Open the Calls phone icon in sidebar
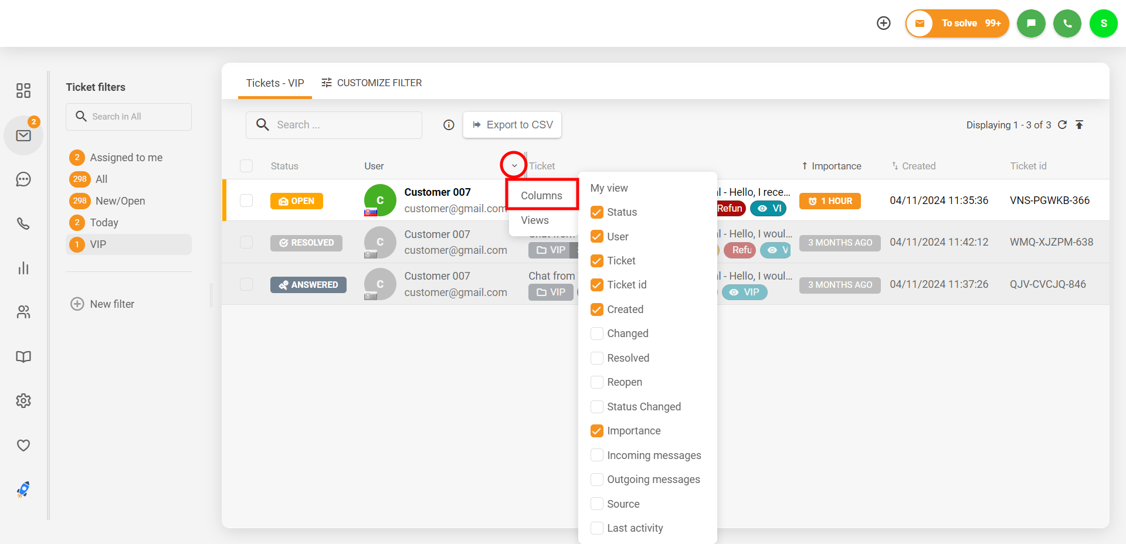Screen dimensions: 1126x544 tap(23, 223)
